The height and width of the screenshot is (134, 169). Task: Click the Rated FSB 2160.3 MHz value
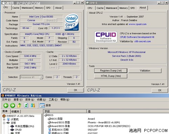pos(30,68)
